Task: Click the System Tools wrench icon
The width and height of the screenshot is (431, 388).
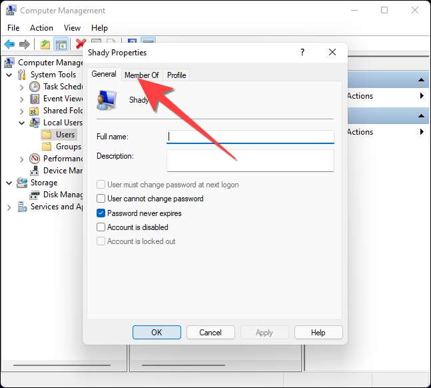Action: coord(22,75)
